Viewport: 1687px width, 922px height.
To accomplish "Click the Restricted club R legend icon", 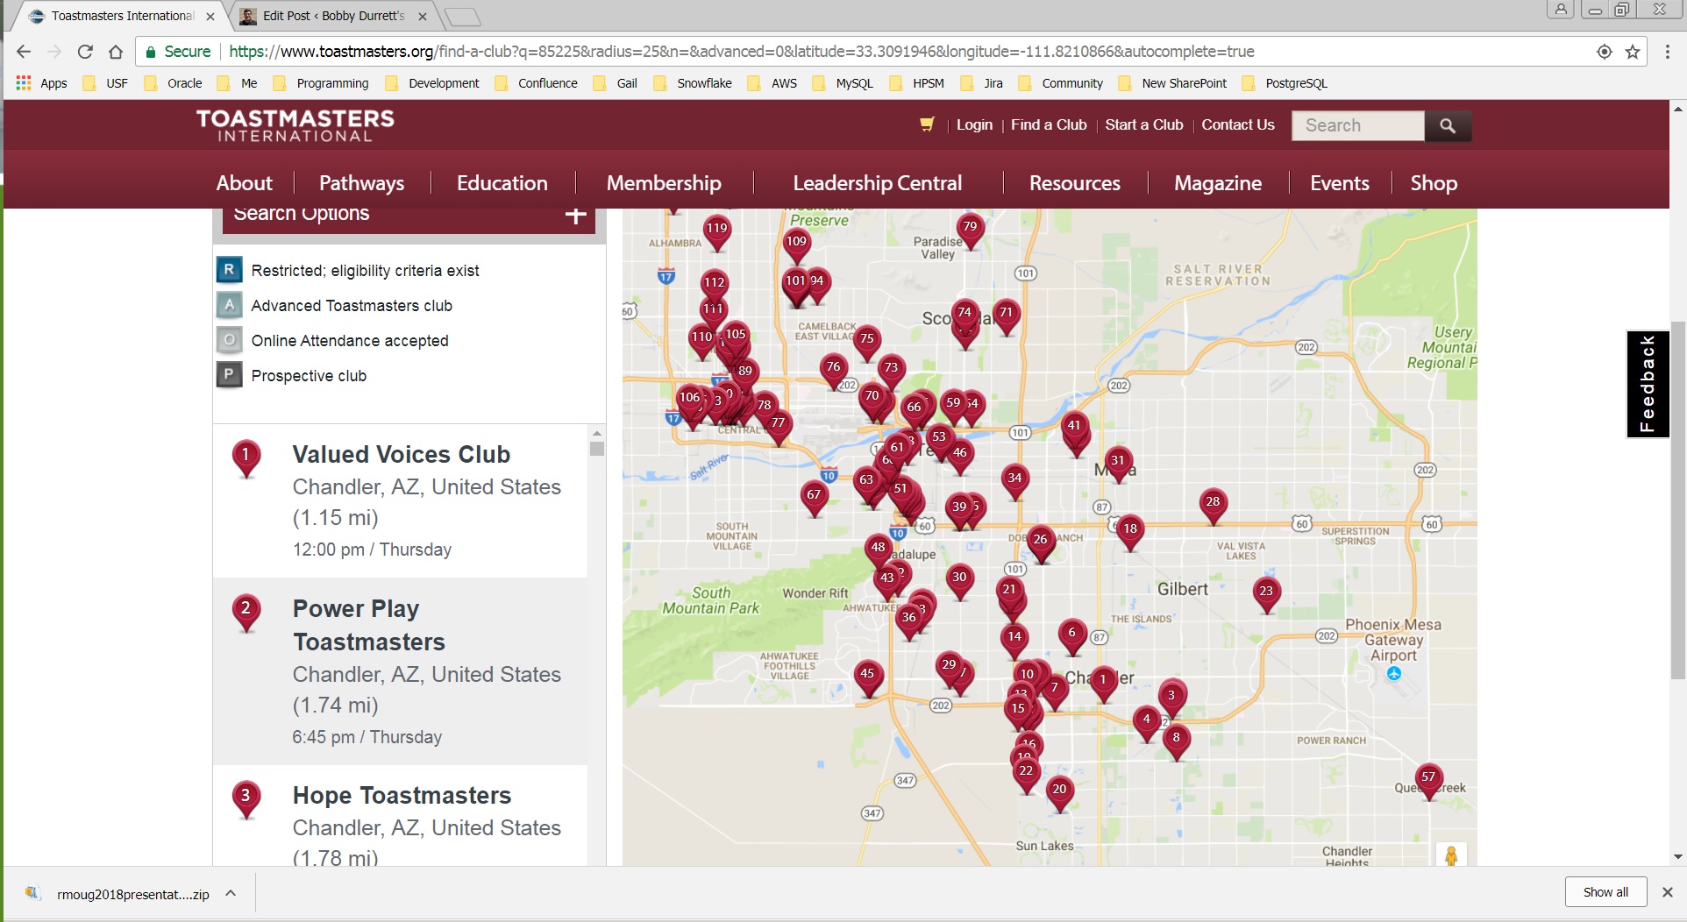I will [229, 270].
